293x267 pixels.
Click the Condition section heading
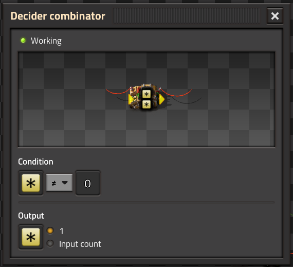(x=35, y=162)
